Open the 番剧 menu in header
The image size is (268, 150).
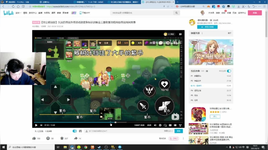(x=25, y=13)
